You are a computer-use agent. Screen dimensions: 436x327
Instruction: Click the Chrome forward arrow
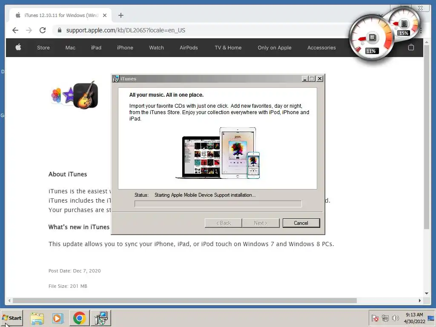coord(29,30)
